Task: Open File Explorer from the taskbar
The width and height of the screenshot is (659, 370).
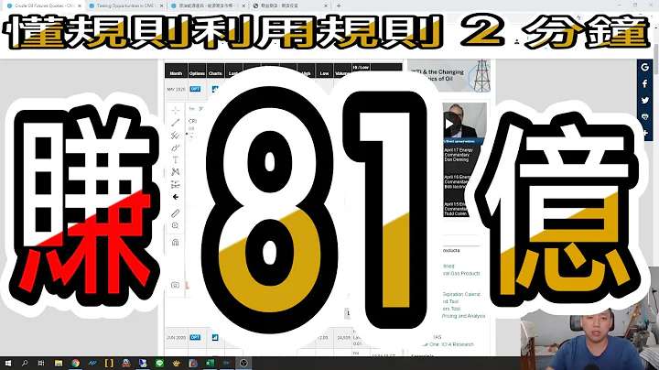Action: pos(59,363)
